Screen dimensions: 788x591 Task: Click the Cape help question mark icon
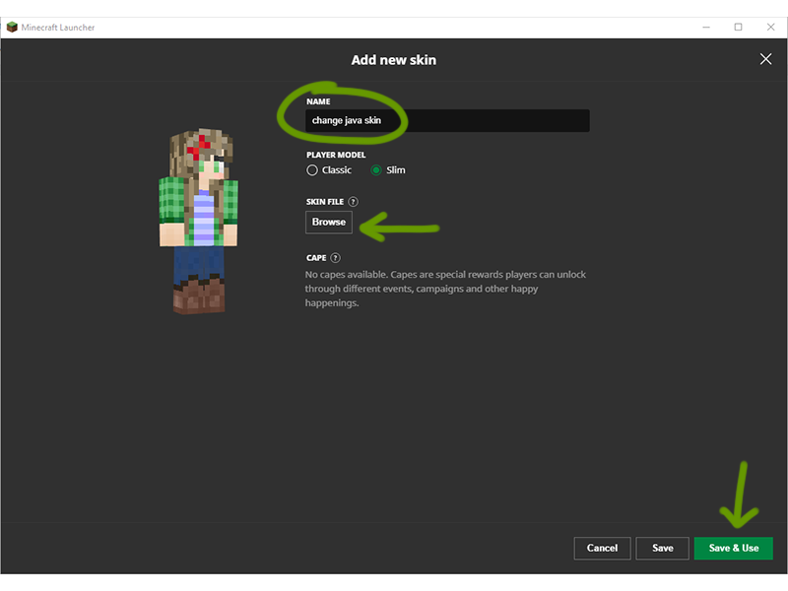[x=336, y=258]
